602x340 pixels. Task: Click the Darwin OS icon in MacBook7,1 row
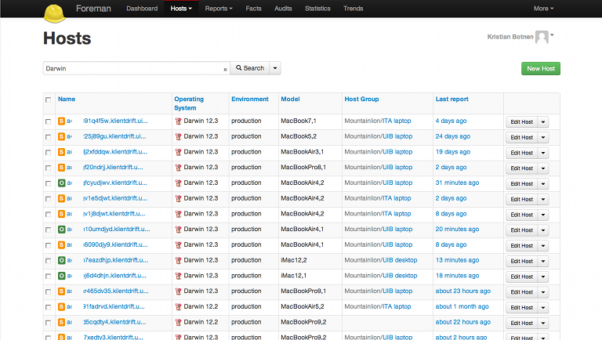point(178,121)
